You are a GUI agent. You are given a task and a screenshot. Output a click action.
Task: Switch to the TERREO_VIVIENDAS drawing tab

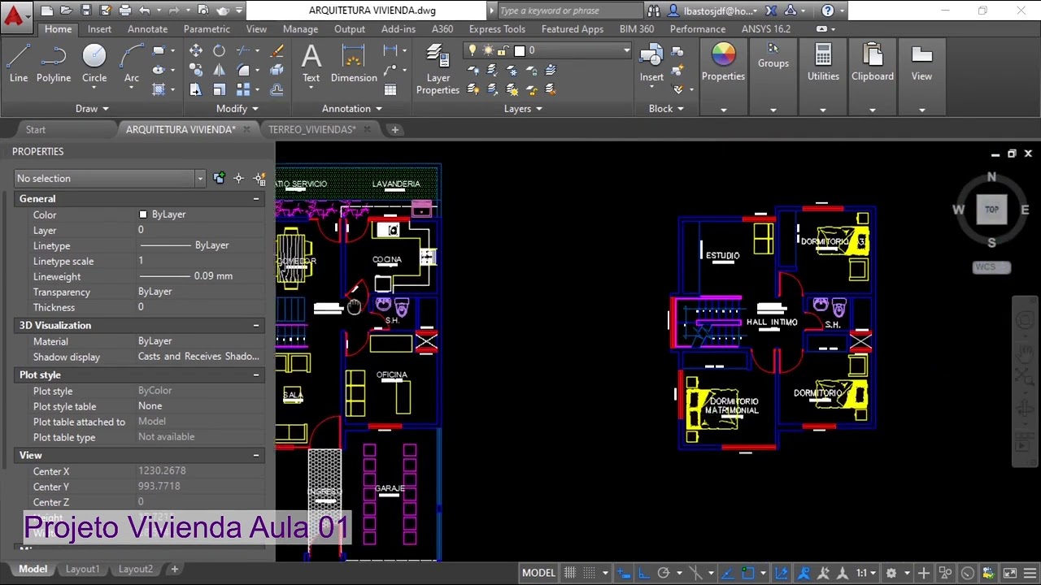(312, 130)
